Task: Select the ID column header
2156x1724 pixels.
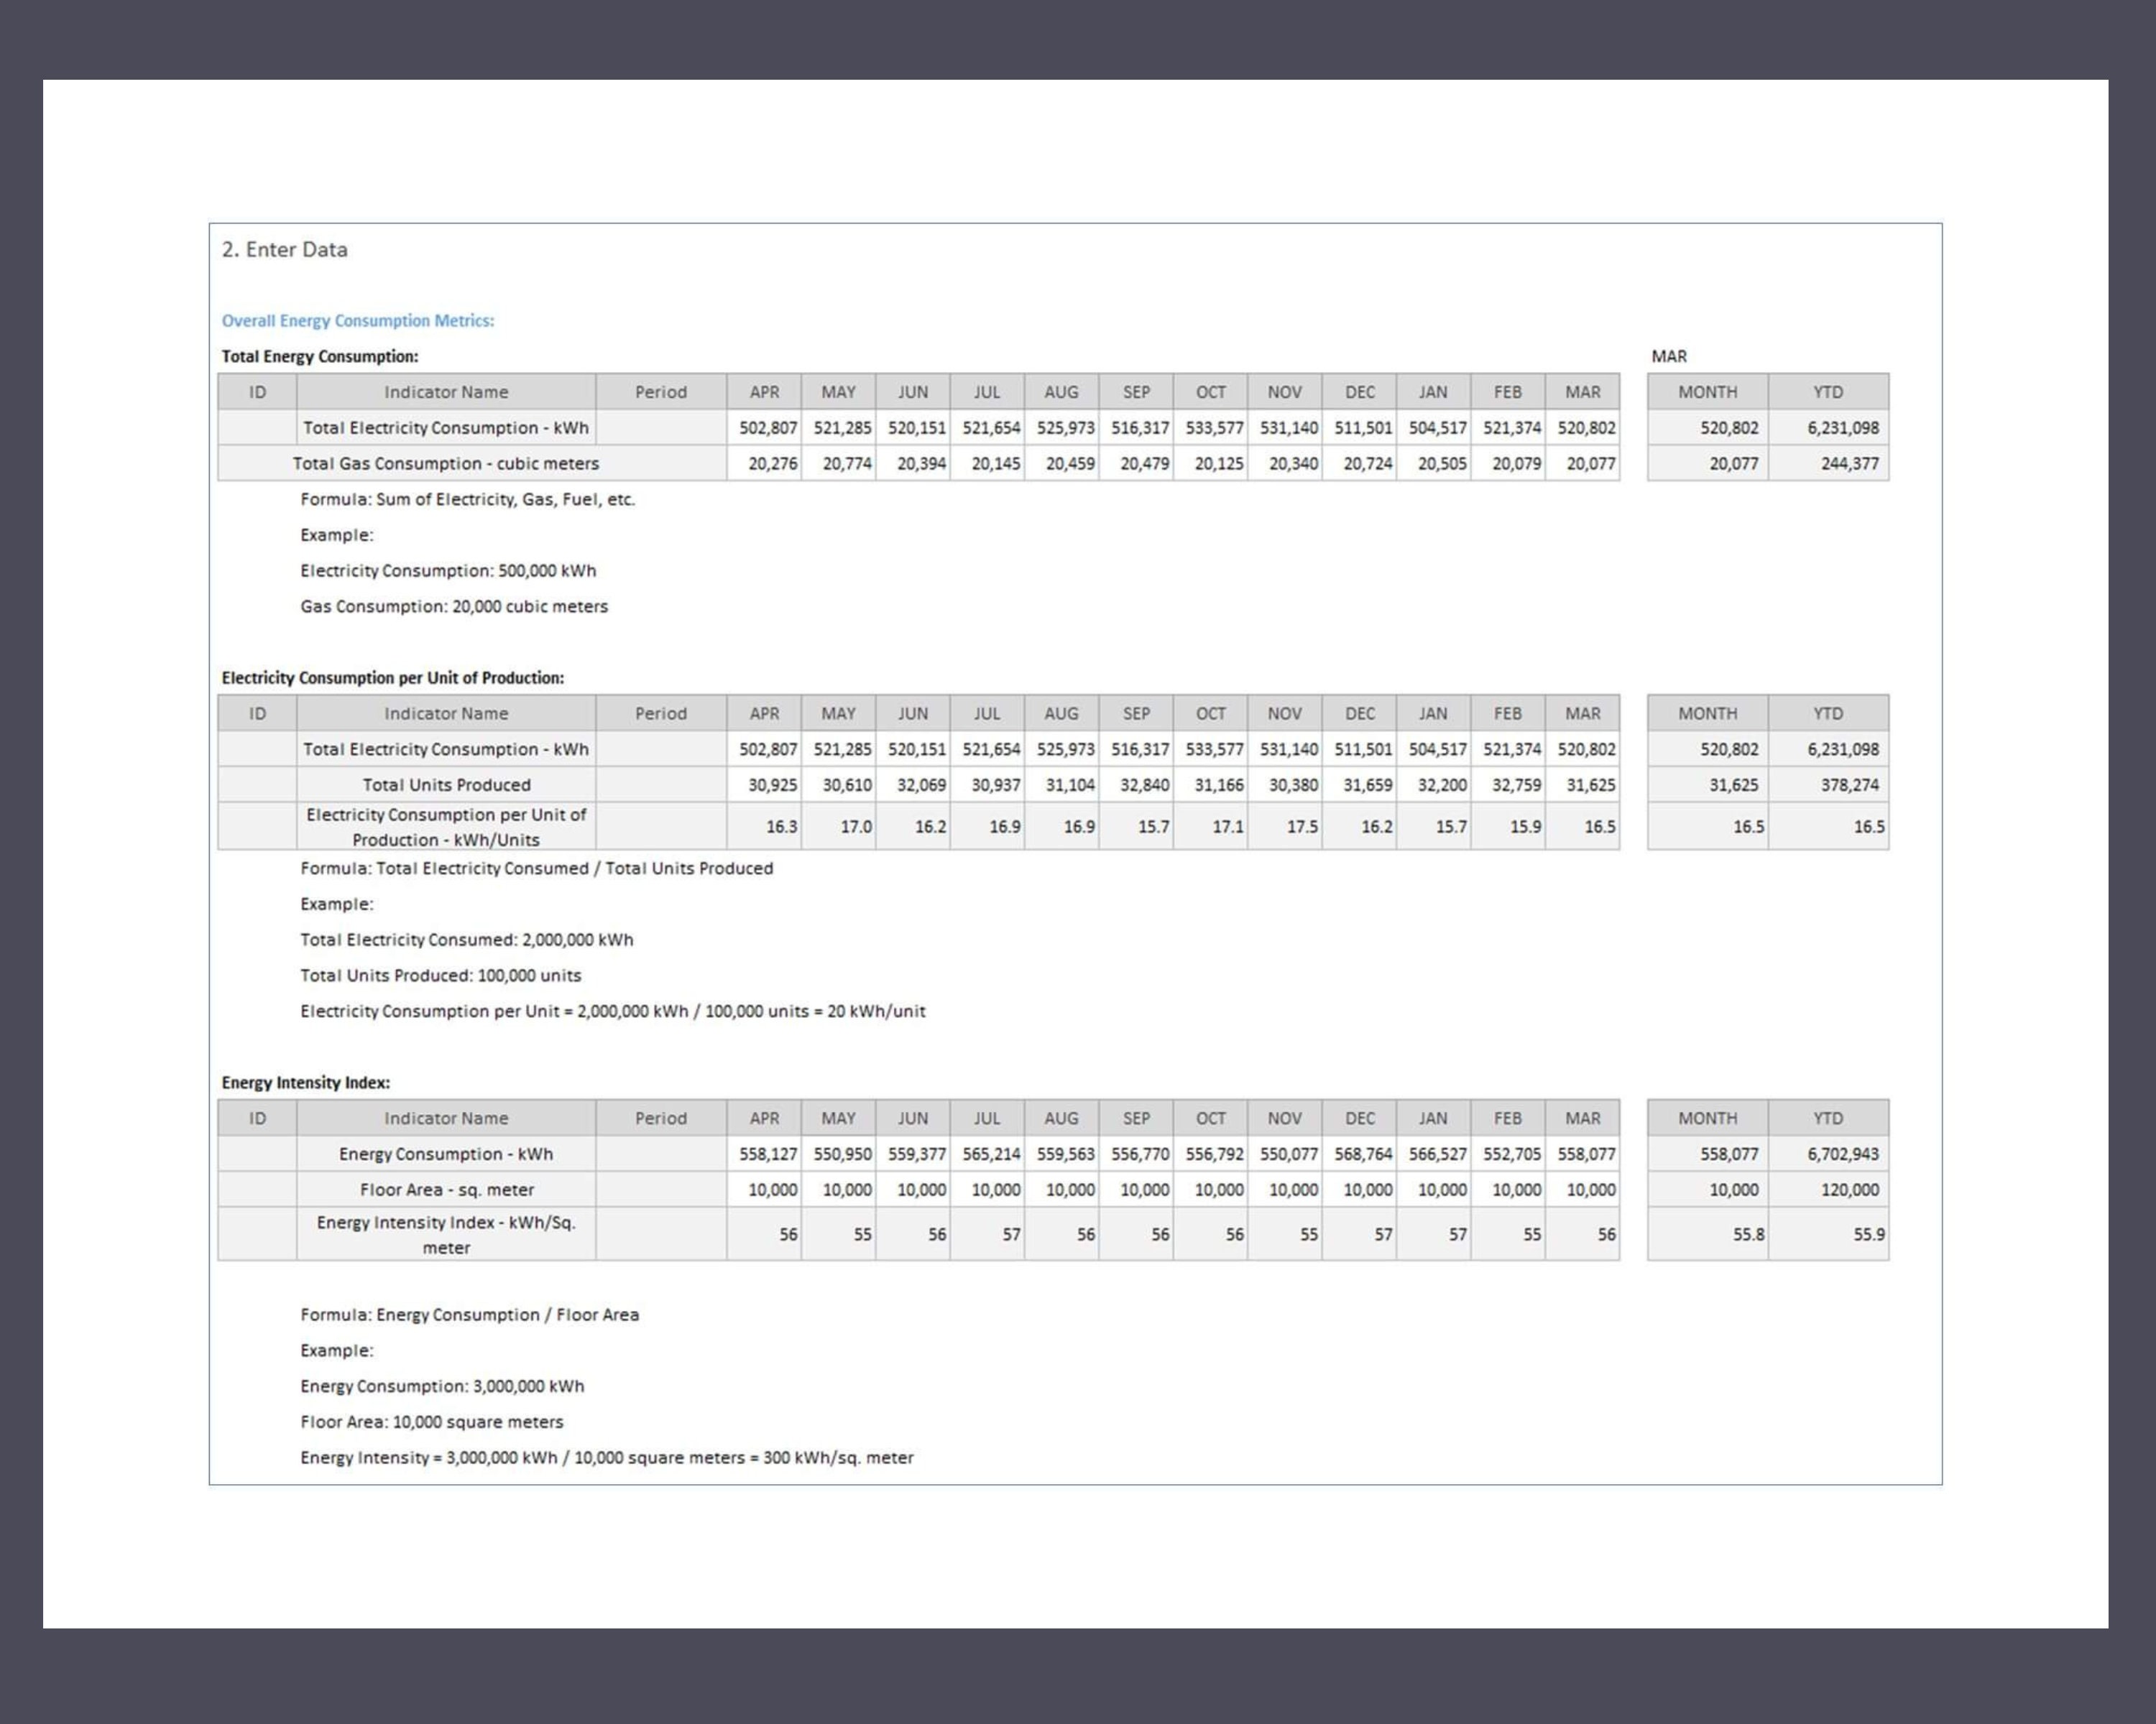Action: click(257, 391)
